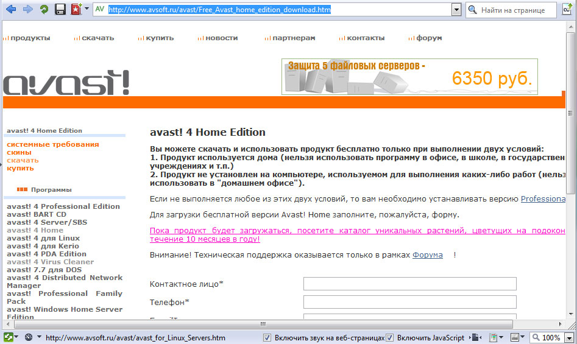This screenshot has height=344, width=577.
Task: Click the round dark icon in the status bar
Action: 29,337
